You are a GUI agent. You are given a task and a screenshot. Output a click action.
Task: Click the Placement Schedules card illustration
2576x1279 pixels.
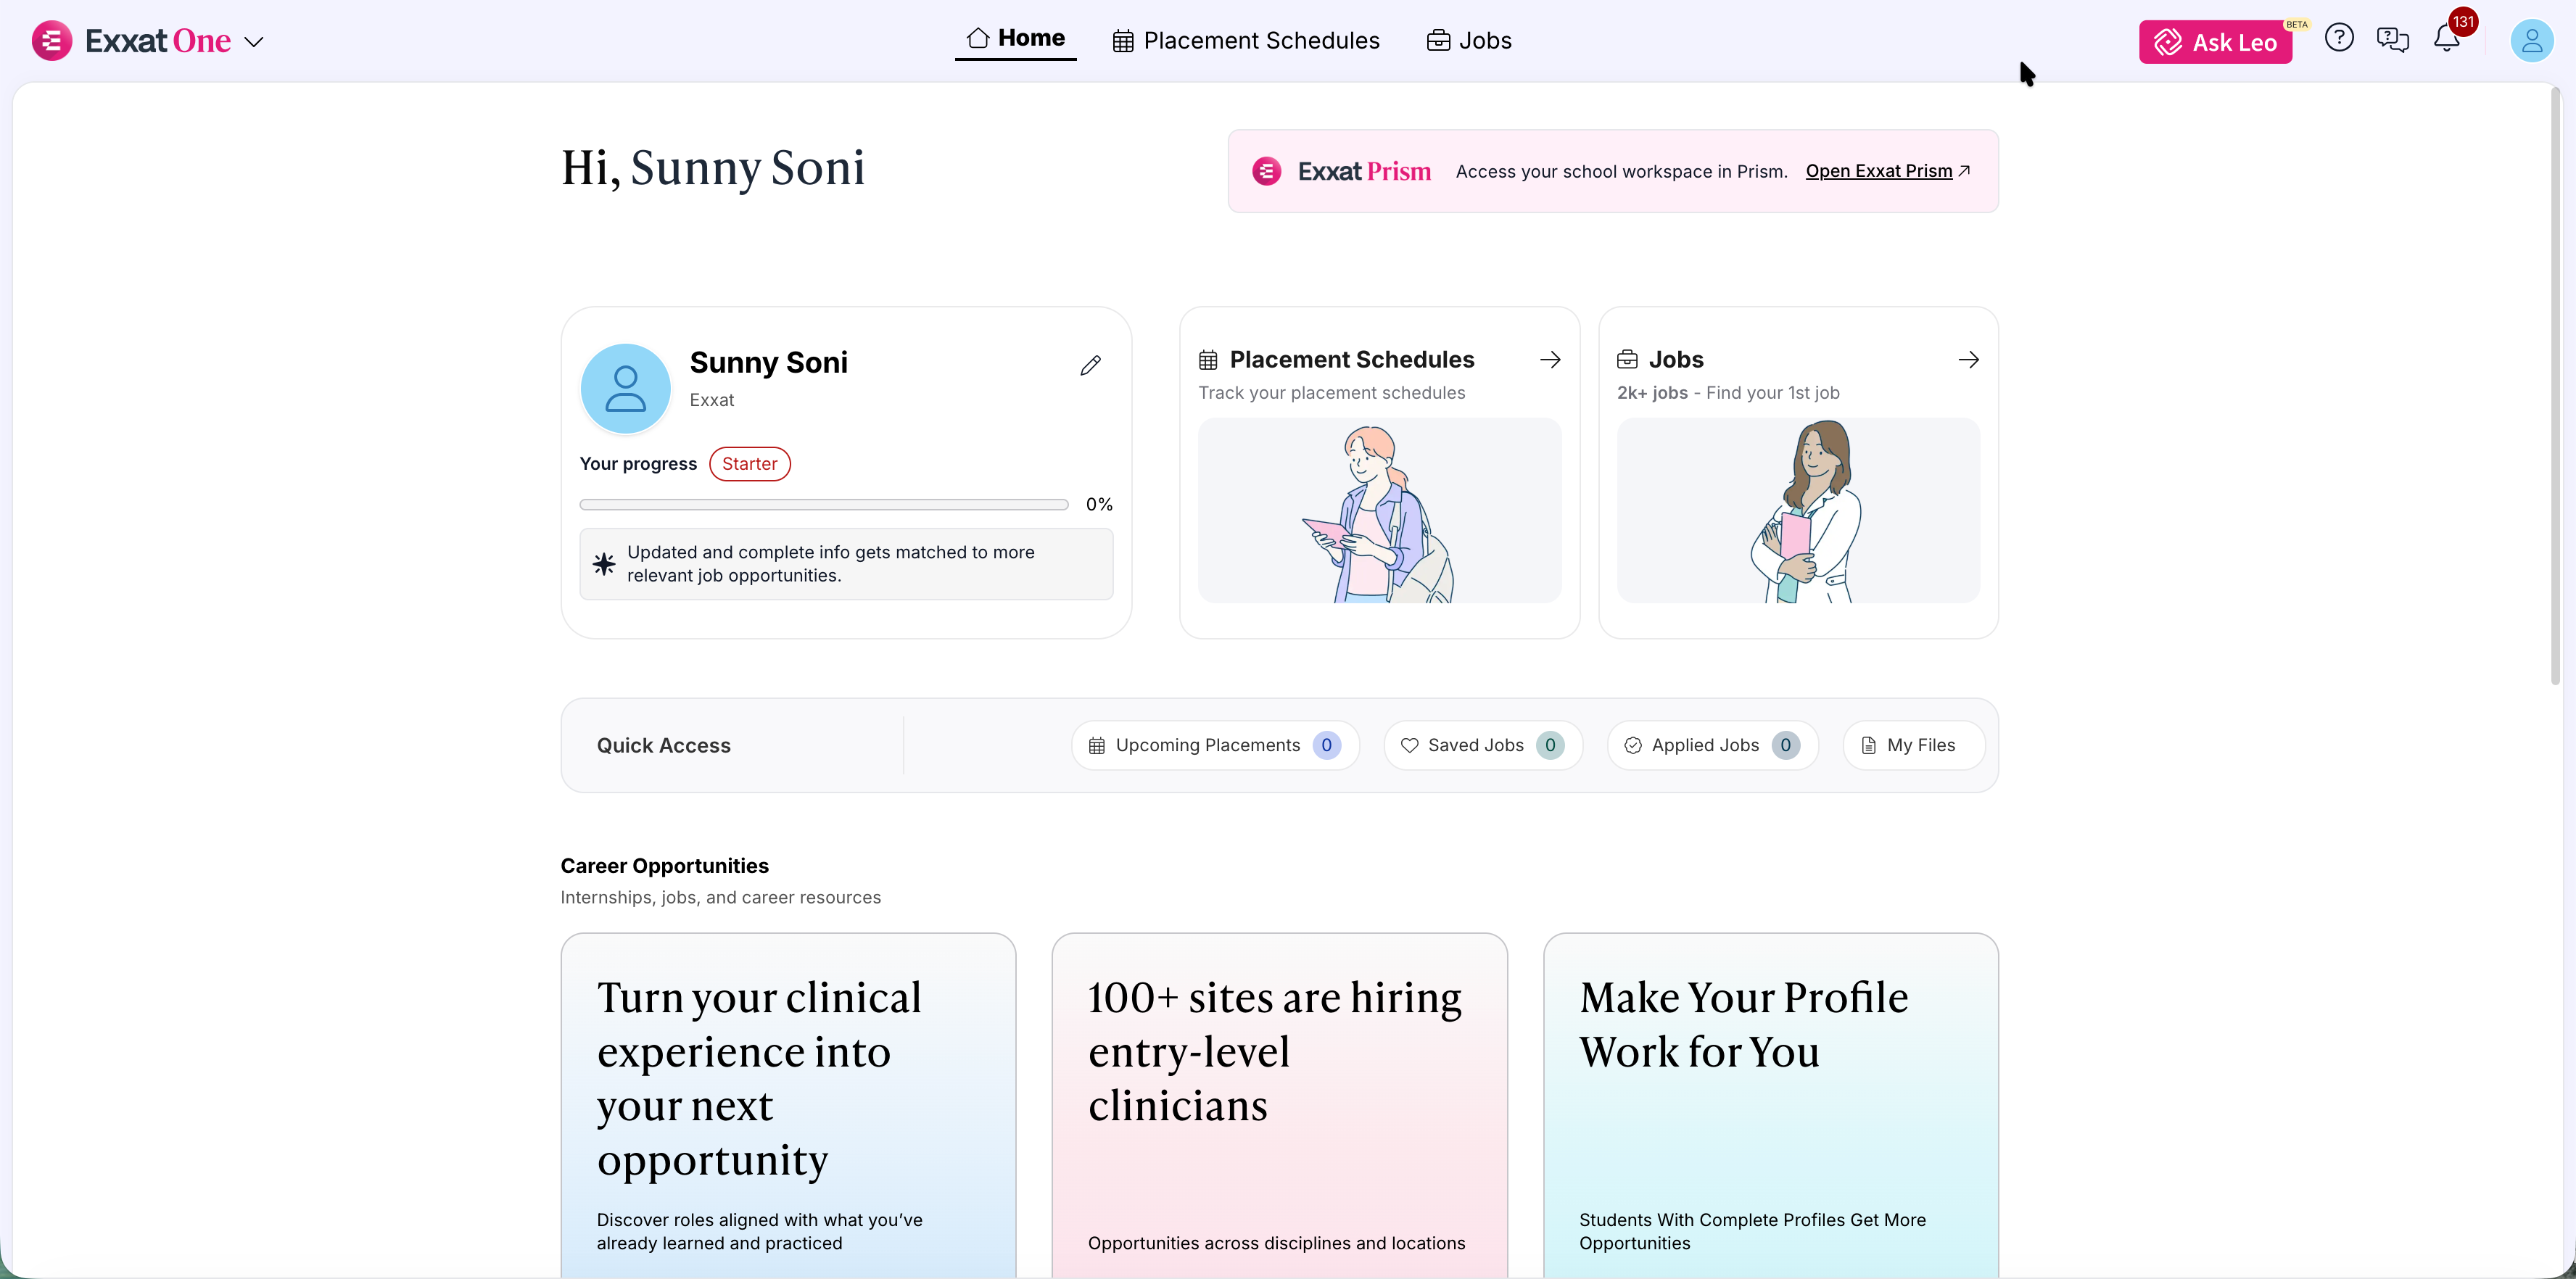(x=1380, y=510)
